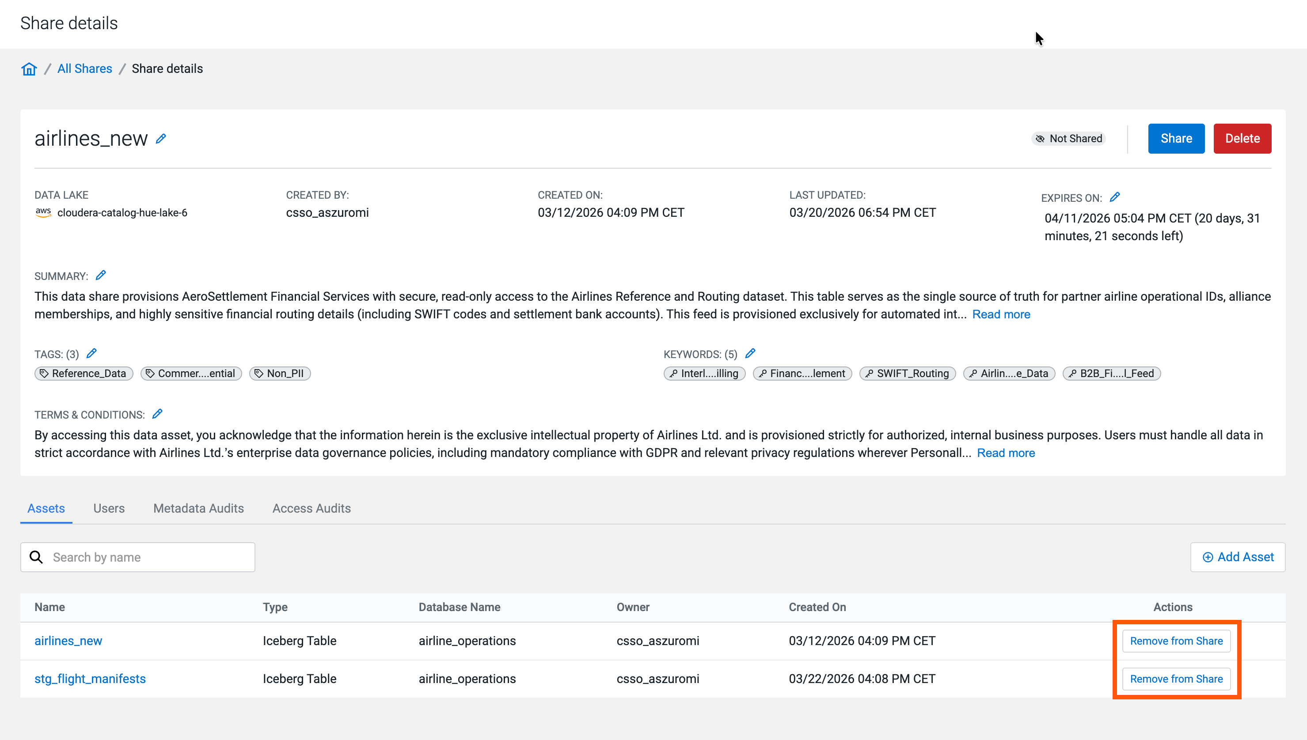Screen dimensions: 1307x740
Task: Edit the Tags list
Action: click(91, 354)
